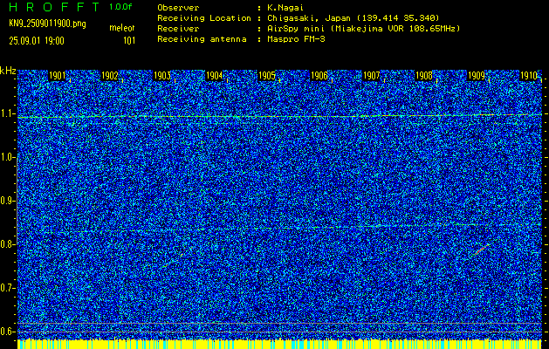Screen dimensions: 549x349
Task: Click the 1901 time marker
Action: click(57, 76)
